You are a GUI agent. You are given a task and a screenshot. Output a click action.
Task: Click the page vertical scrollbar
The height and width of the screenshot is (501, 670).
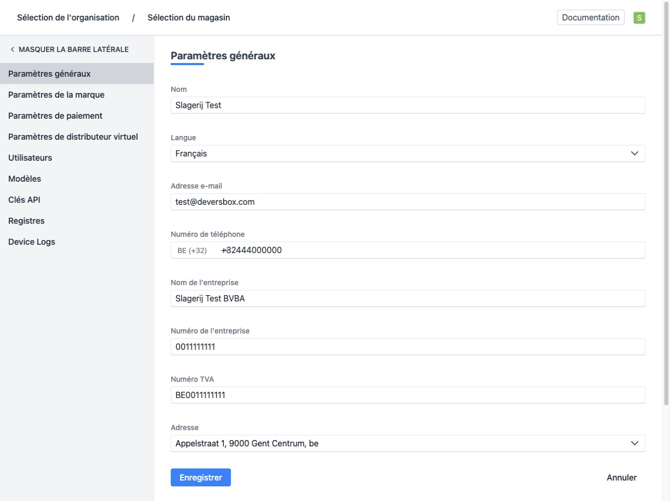(666, 210)
